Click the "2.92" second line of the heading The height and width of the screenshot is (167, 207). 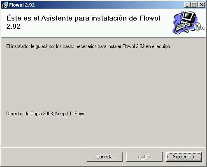[14, 26]
